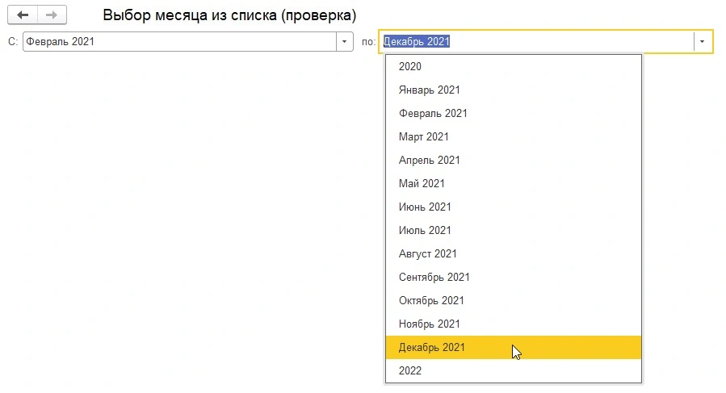Choose Июль 2021 in the list

tap(425, 231)
